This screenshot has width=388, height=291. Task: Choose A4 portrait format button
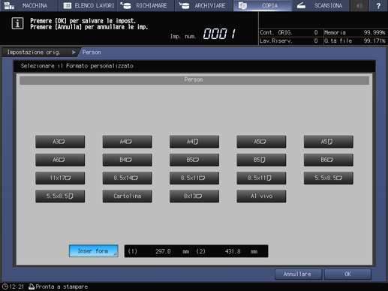point(194,142)
